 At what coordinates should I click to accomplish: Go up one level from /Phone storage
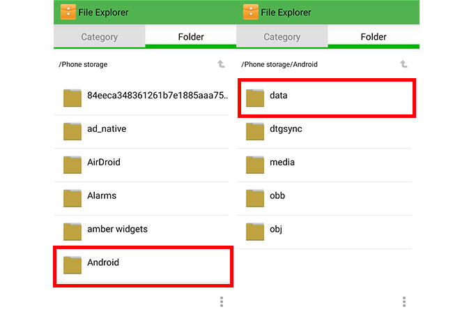(x=221, y=64)
